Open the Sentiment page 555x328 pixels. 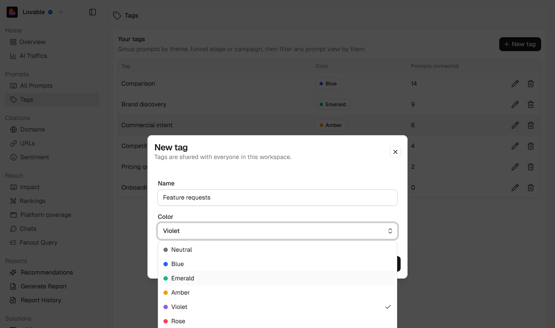point(52,157)
